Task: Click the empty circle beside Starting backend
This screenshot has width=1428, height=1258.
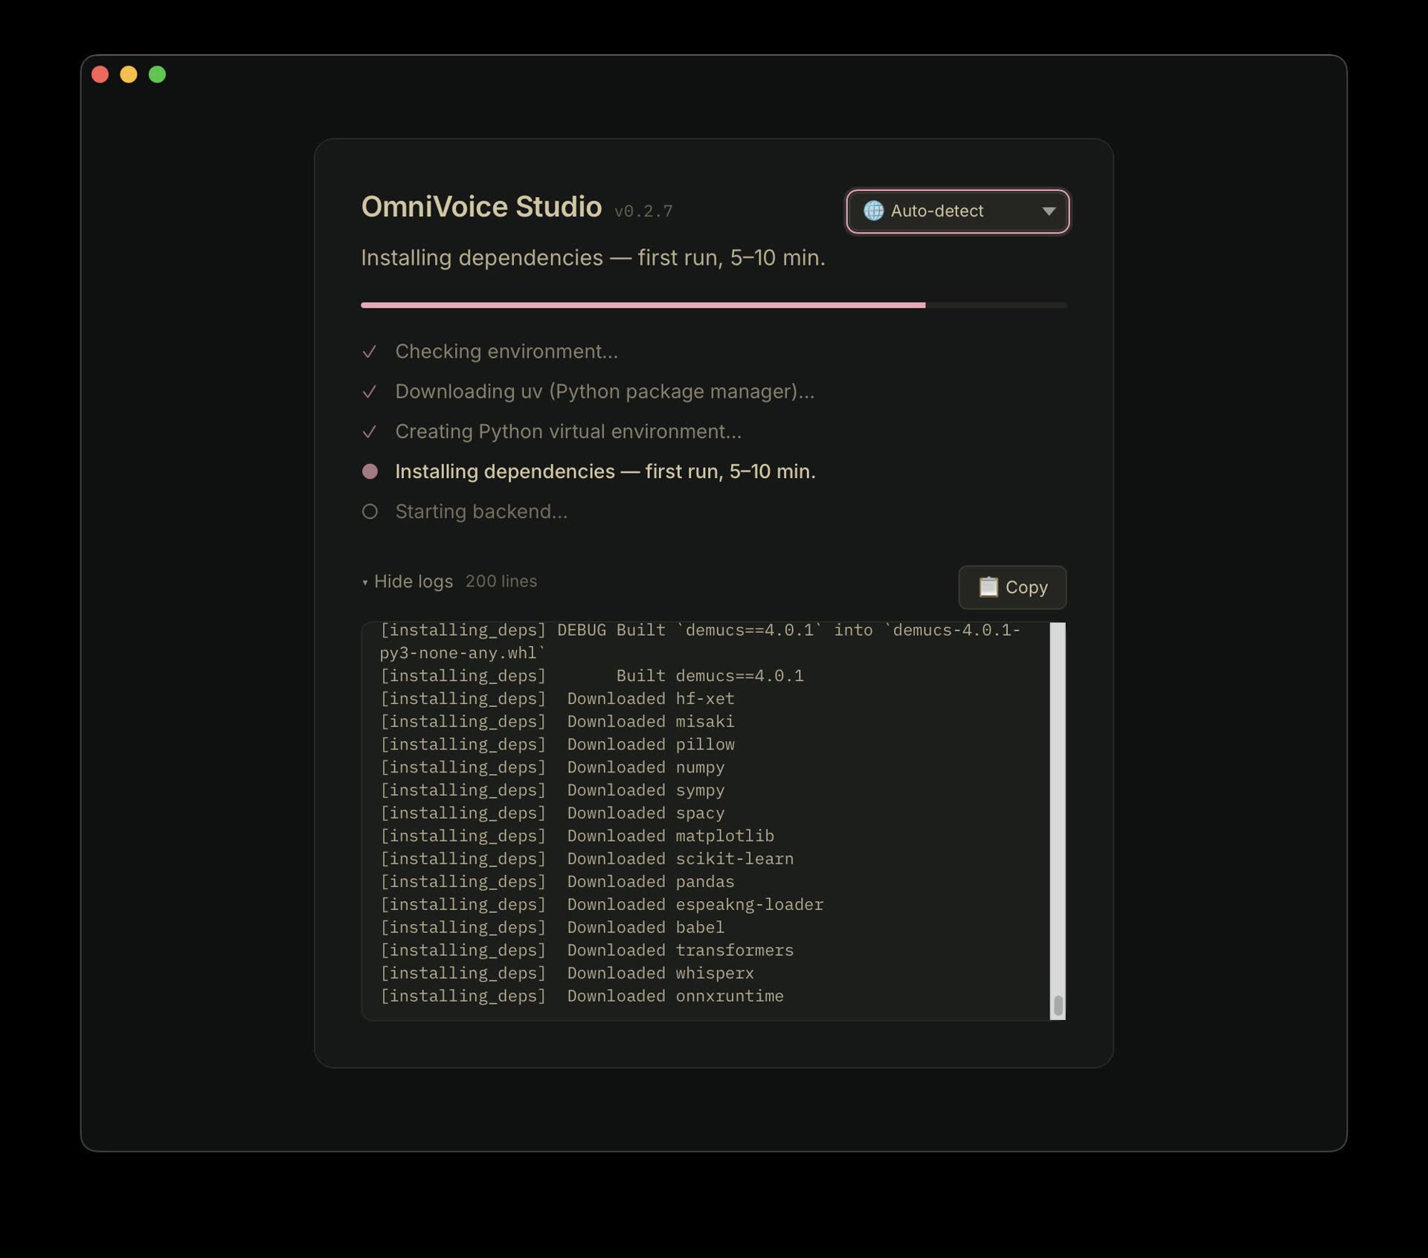Action: tap(370, 512)
